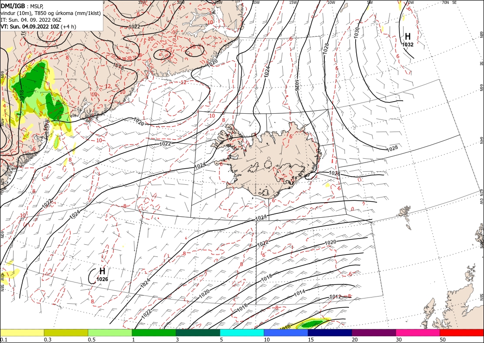Click the 'vindur (10m), T850 og úrkoma' line
The height and width of the screenshot is (343, 484).
coord(50,13)
